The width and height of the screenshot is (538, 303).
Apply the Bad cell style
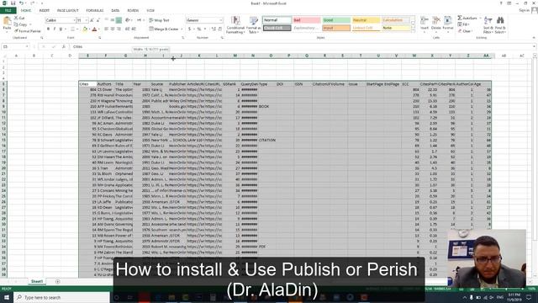click(307, 20)
